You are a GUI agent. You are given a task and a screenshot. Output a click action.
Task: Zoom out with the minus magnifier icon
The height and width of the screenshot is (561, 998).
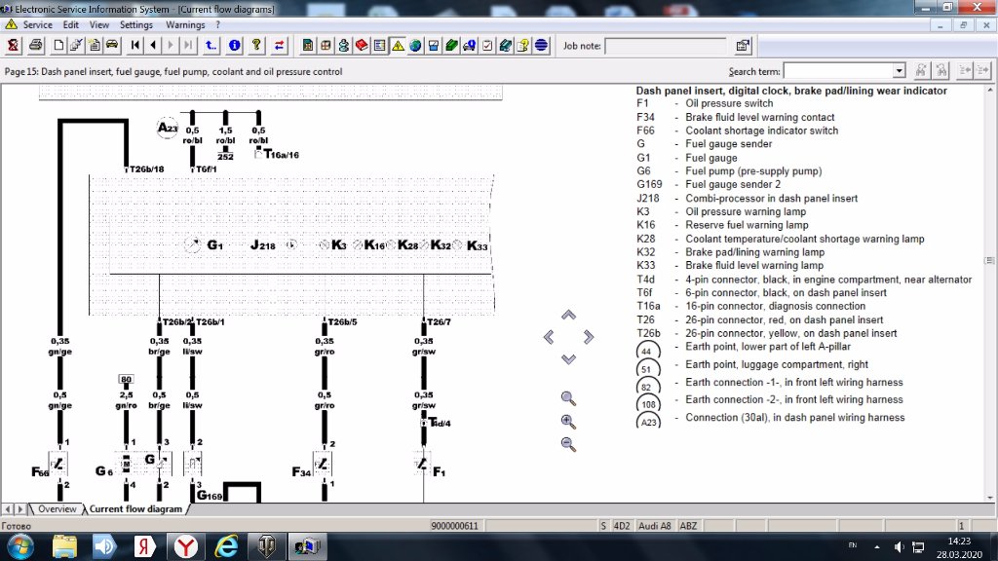[x=568, y=444]
